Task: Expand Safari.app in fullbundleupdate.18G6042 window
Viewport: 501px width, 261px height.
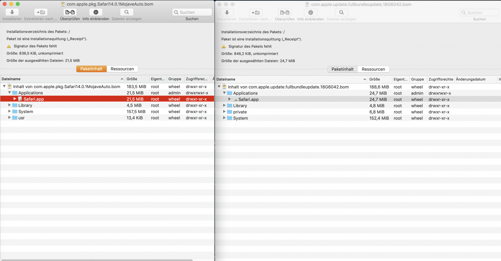Action: pyautogui.click(x=229, y=99)
